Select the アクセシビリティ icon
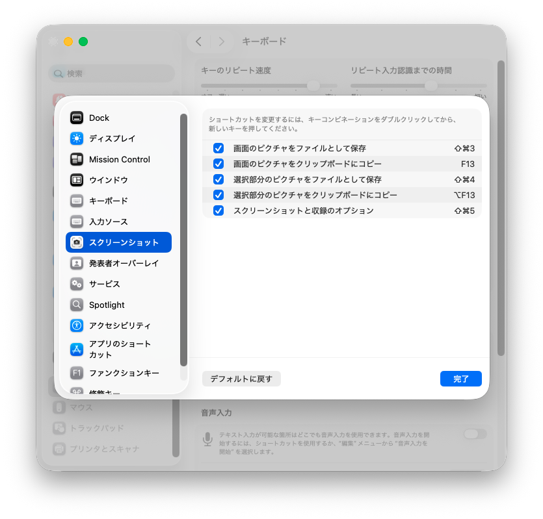Image resolution: width=543 pixels, height=519 pixels. (77, 325)
